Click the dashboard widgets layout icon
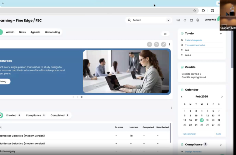236x155 pixels. [165, 34]
